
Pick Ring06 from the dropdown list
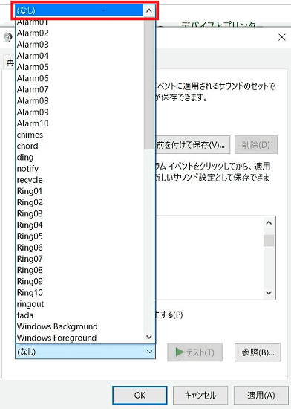(79, 248)
